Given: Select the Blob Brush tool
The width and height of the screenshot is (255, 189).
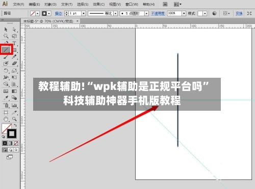Looking at the screenshot, I should [6, 64].
